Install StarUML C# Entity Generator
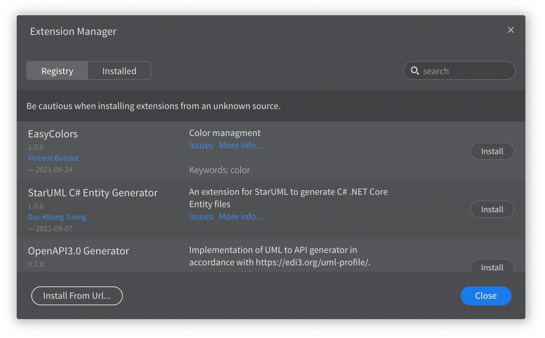Screen dimensions: 545x338 point(492,209)
